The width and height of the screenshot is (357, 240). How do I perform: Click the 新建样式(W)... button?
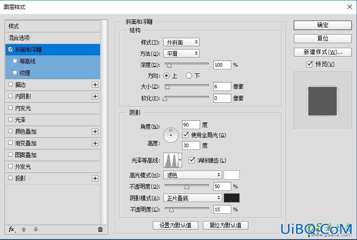click(323, 52)
